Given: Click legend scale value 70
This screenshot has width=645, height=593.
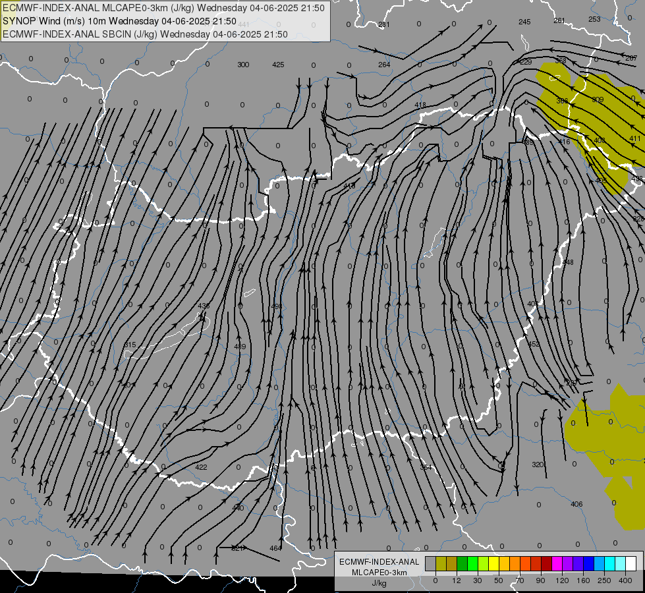Looking at the screenshot, I should [519, 580].
